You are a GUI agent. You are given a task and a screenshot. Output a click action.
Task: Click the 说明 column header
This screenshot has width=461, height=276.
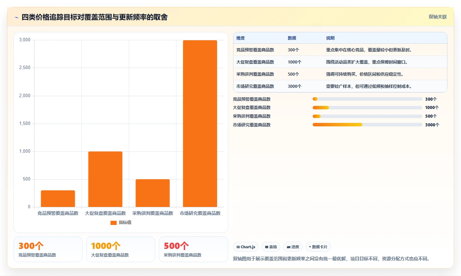coord(330,38)
